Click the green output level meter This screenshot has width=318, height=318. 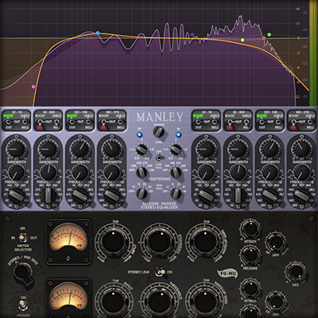313,53
